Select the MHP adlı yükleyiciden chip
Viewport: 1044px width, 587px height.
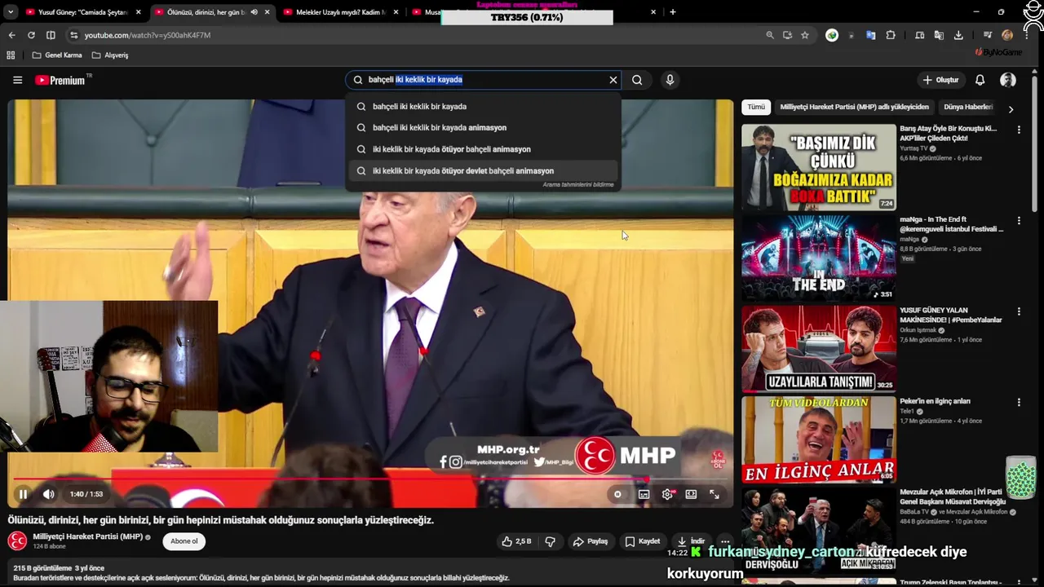[854, 107]
